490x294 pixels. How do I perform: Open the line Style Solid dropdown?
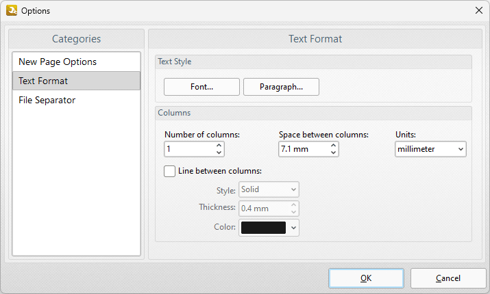tap(269, 189)
